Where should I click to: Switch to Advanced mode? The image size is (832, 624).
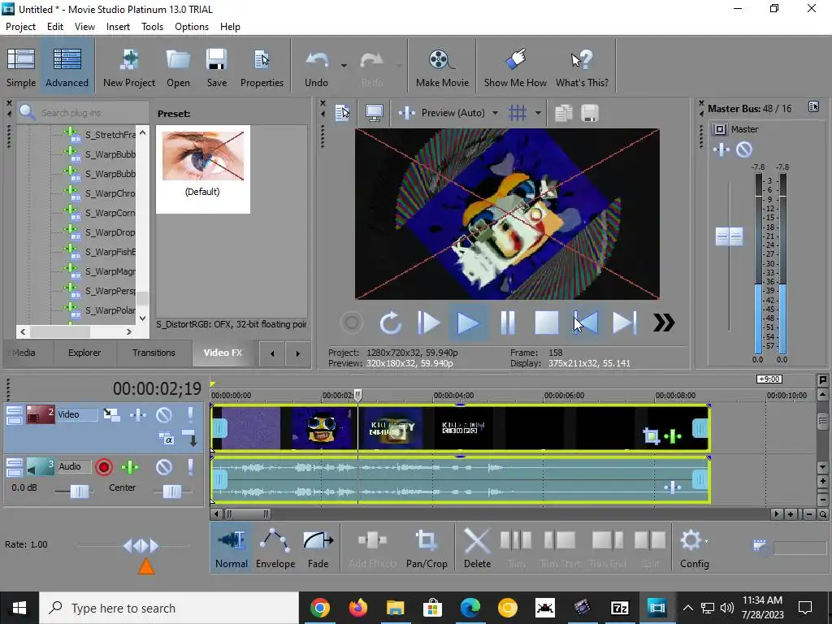67,67
